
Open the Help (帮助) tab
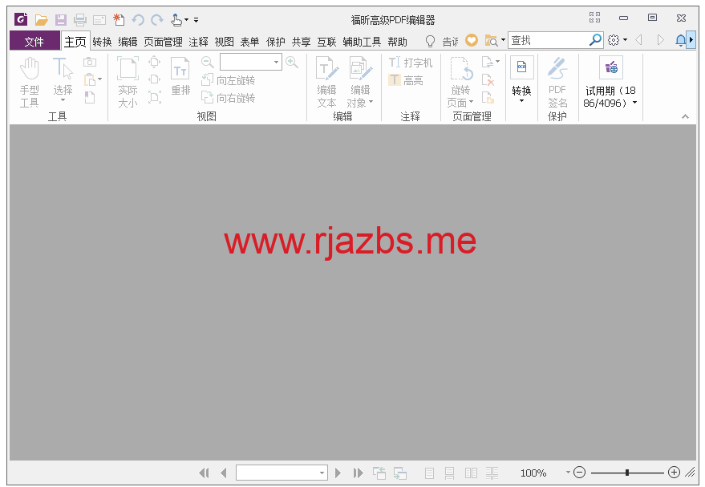[x=398, y=42]
